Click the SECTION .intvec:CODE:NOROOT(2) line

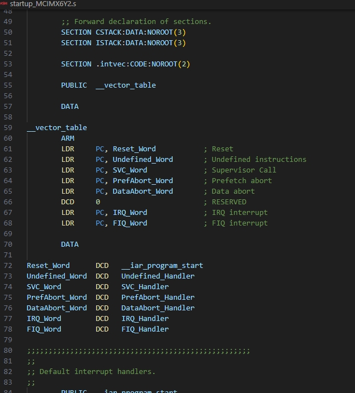(x=126, y=64)
